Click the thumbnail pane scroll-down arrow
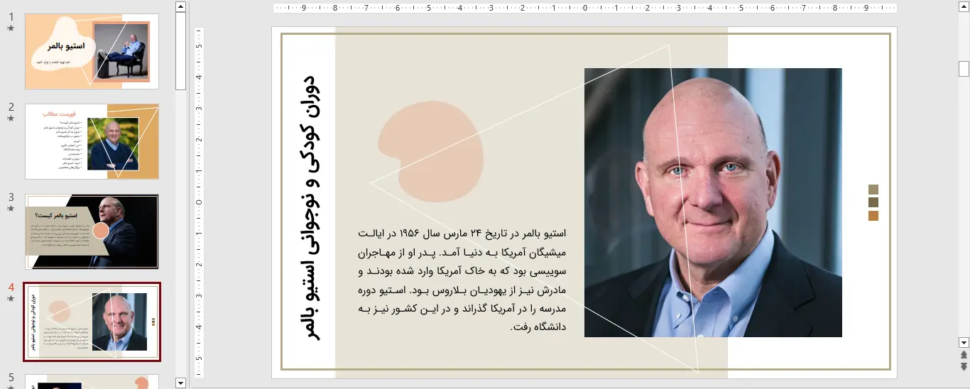The image size is (970, 389). (180, 383)
